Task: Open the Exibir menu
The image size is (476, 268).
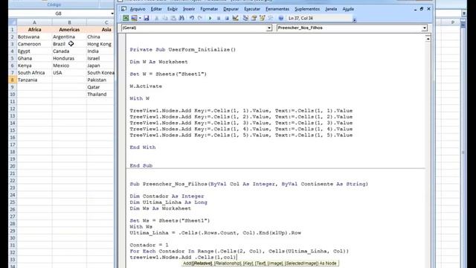Action: pyautogui.click(x=173, y=9)
